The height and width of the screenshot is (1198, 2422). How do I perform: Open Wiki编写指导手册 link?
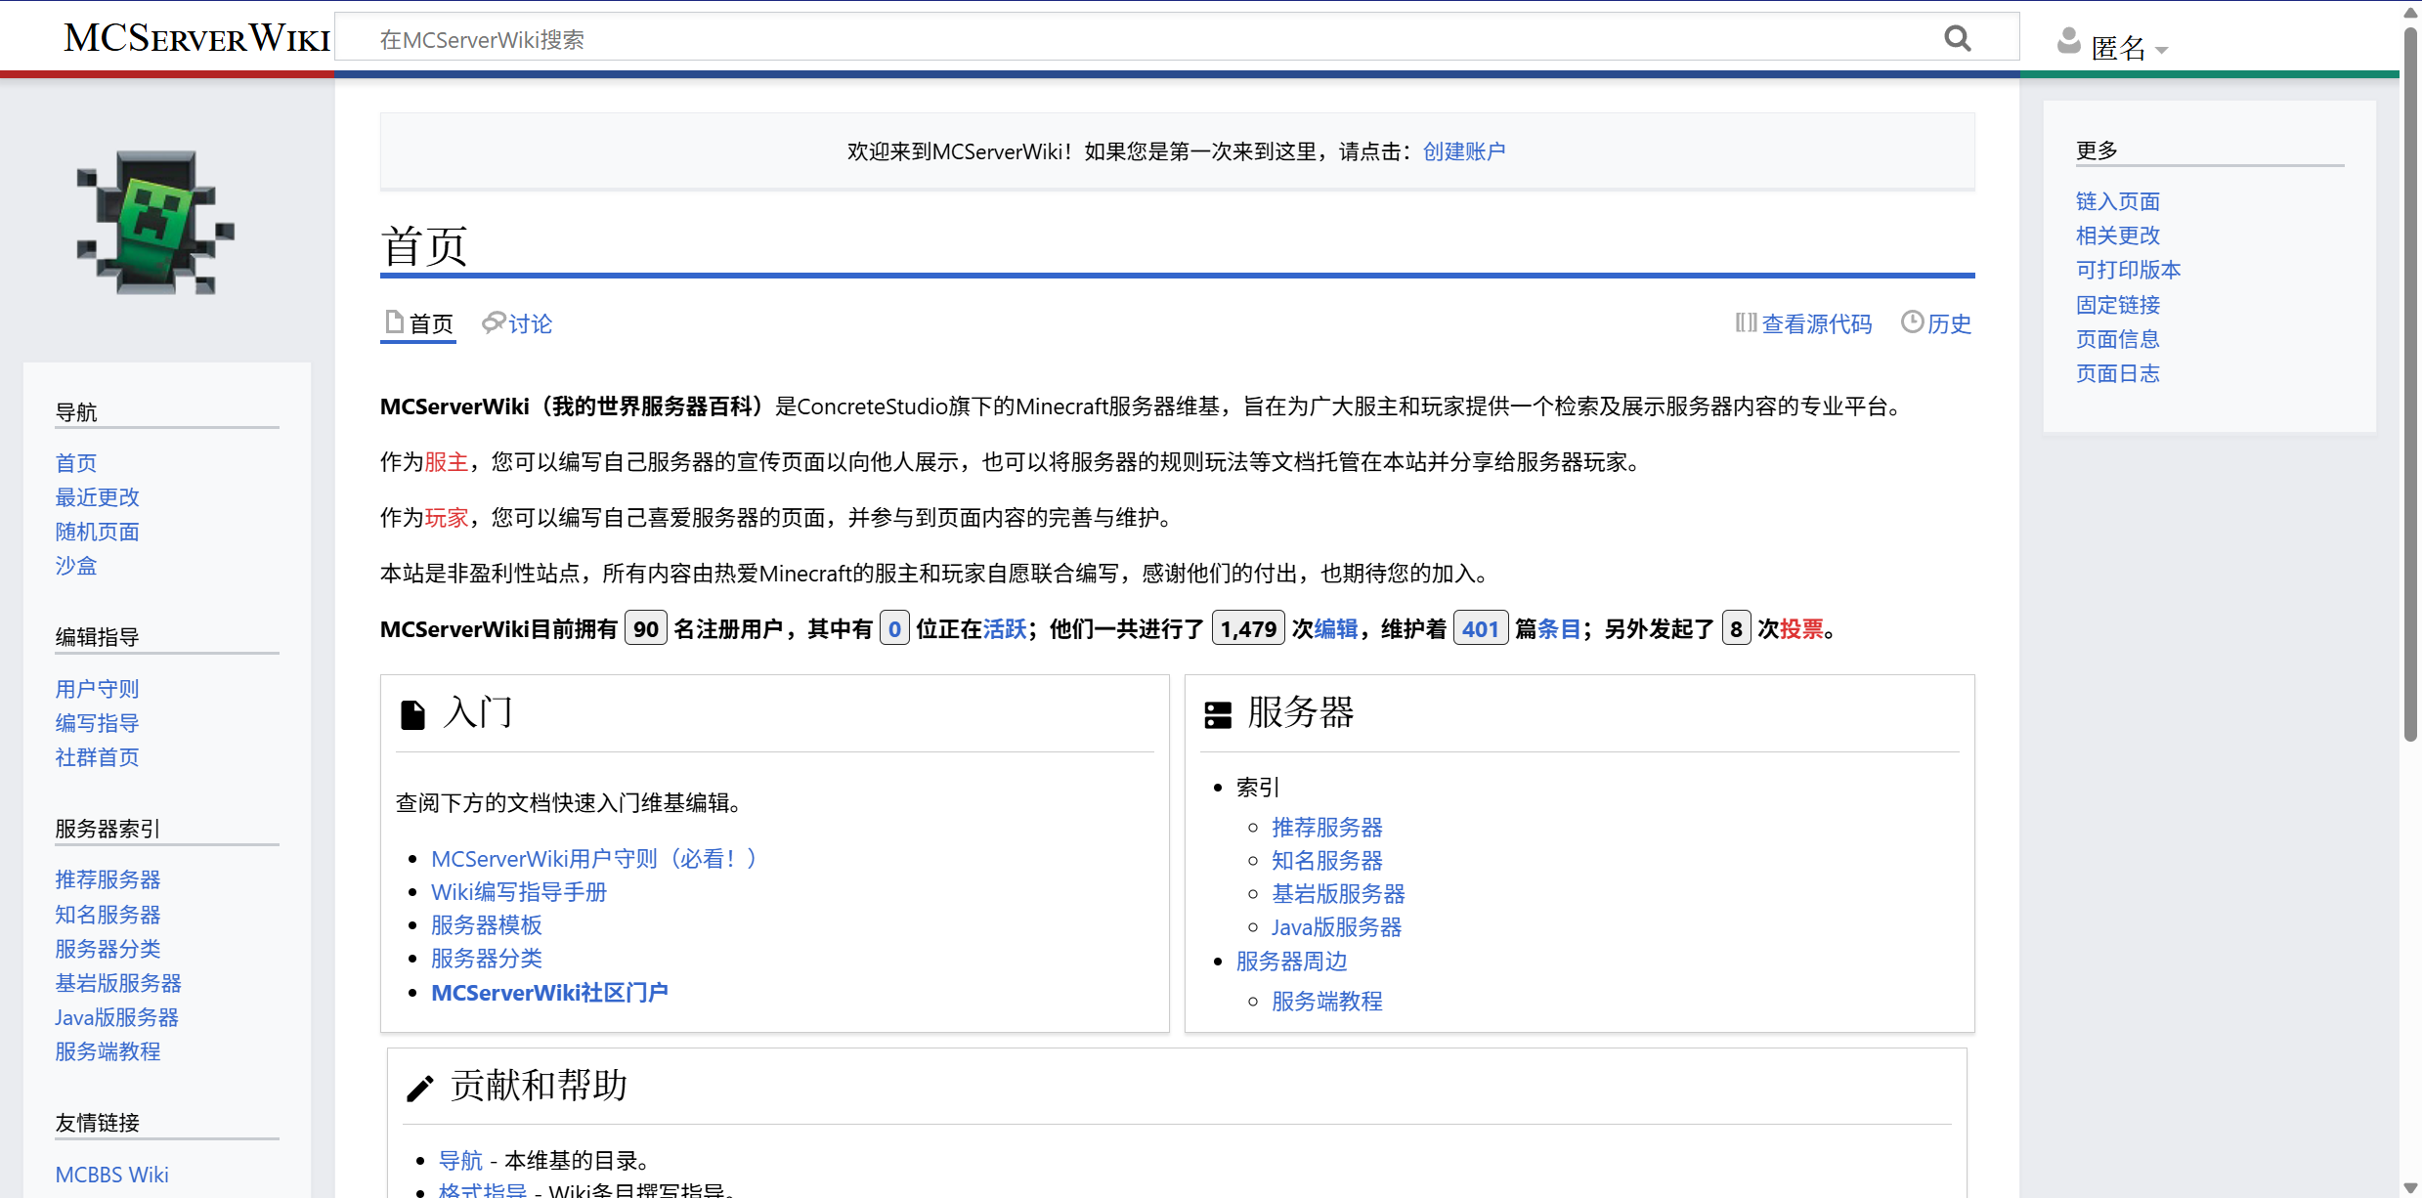(518, 892)
